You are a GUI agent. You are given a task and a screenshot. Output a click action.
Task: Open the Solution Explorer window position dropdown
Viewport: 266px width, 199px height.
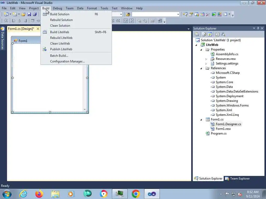tap(254, 28)
